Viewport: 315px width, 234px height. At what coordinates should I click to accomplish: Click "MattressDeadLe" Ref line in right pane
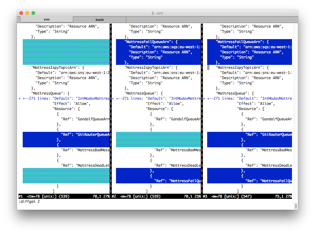pyautogui.click(x=269, y=165)
